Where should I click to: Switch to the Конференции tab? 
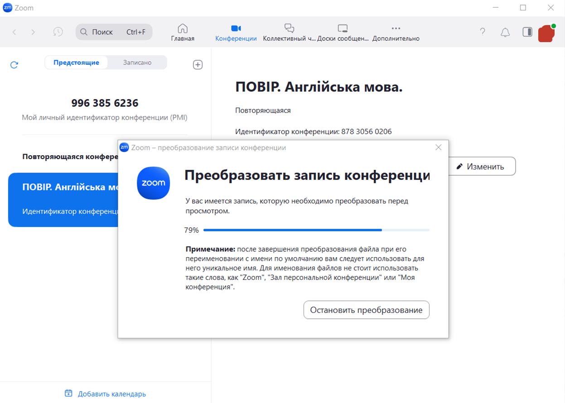tap(236, 33)
